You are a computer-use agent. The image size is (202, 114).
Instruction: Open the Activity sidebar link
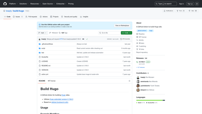[x=141, y=40]
